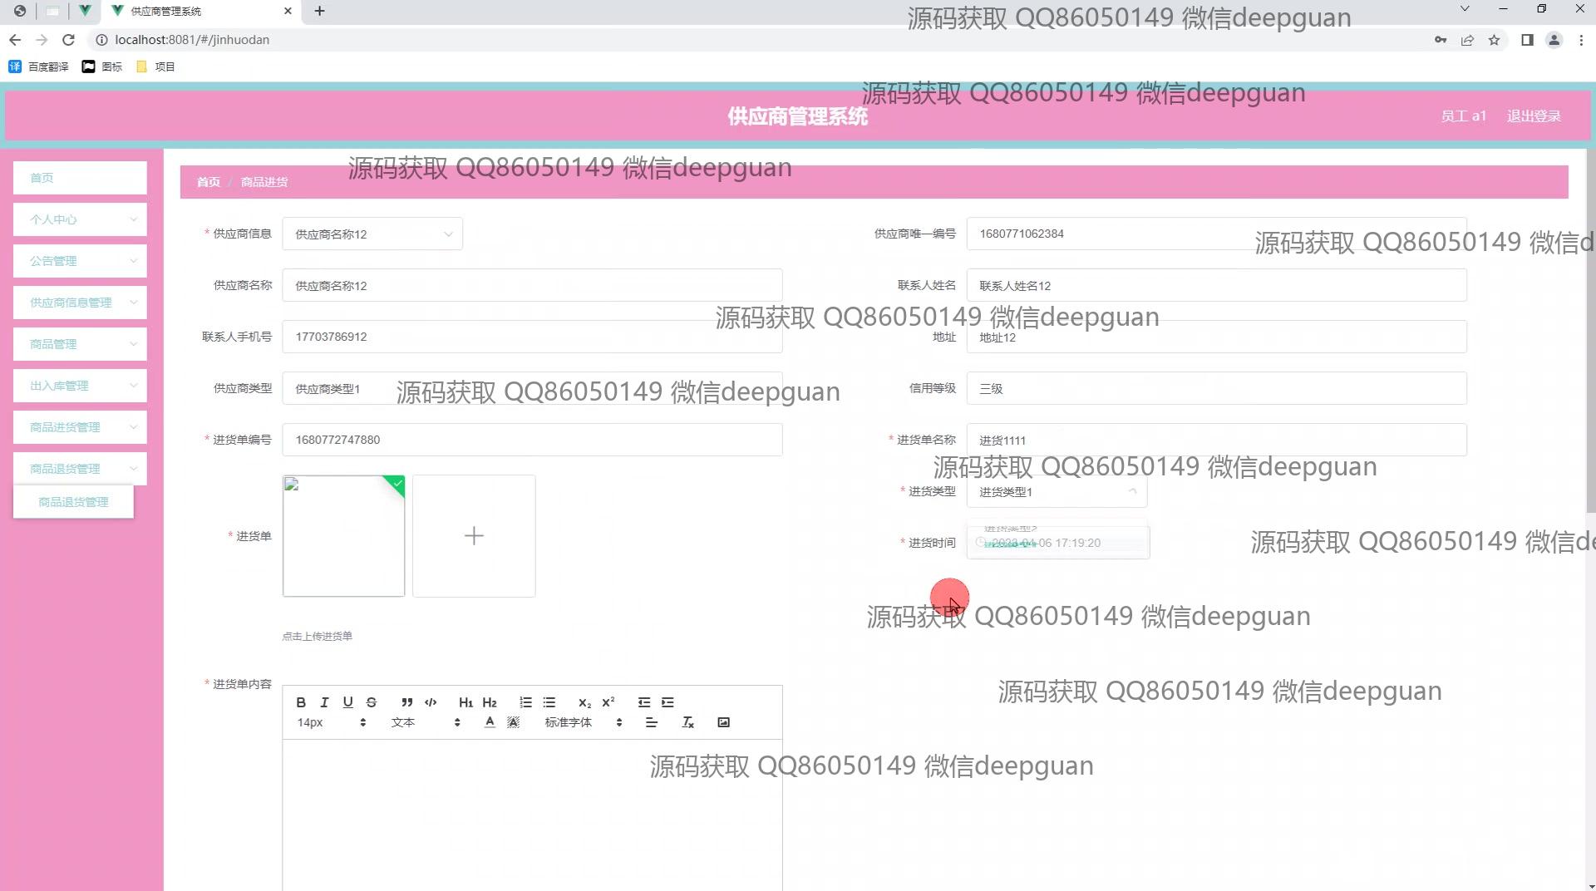Insert an ordered numbered list
Image resolution: width=1596 pixels, height=891 pixels.
(x=525, y=702)
